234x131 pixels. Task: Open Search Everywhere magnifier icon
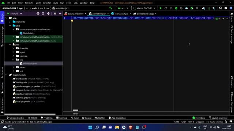click(x=220, y=8)
